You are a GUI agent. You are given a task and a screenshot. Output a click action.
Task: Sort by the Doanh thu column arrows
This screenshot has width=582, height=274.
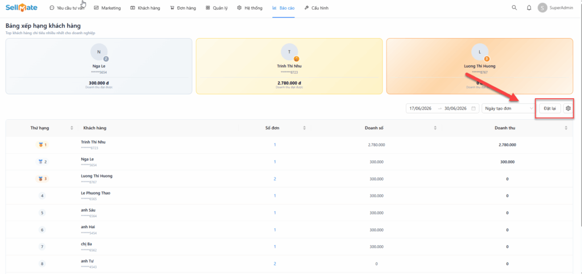566,128
